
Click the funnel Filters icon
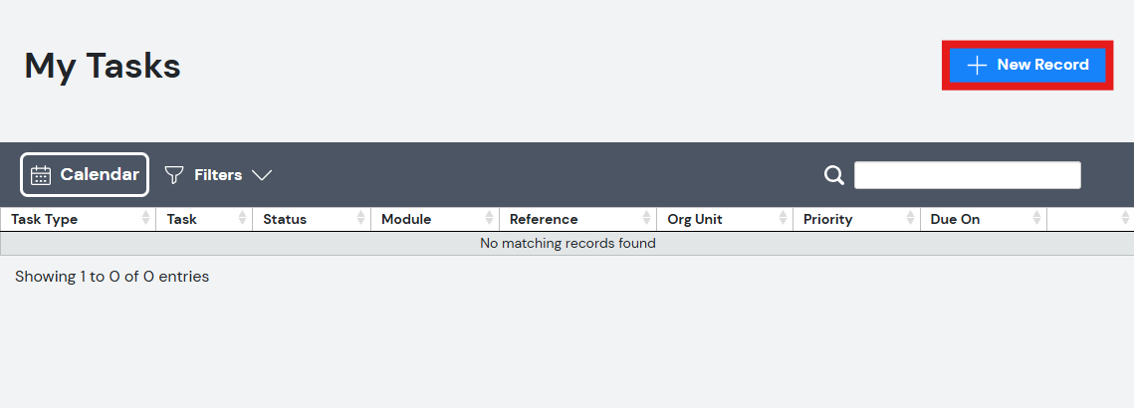click(174, 175)
